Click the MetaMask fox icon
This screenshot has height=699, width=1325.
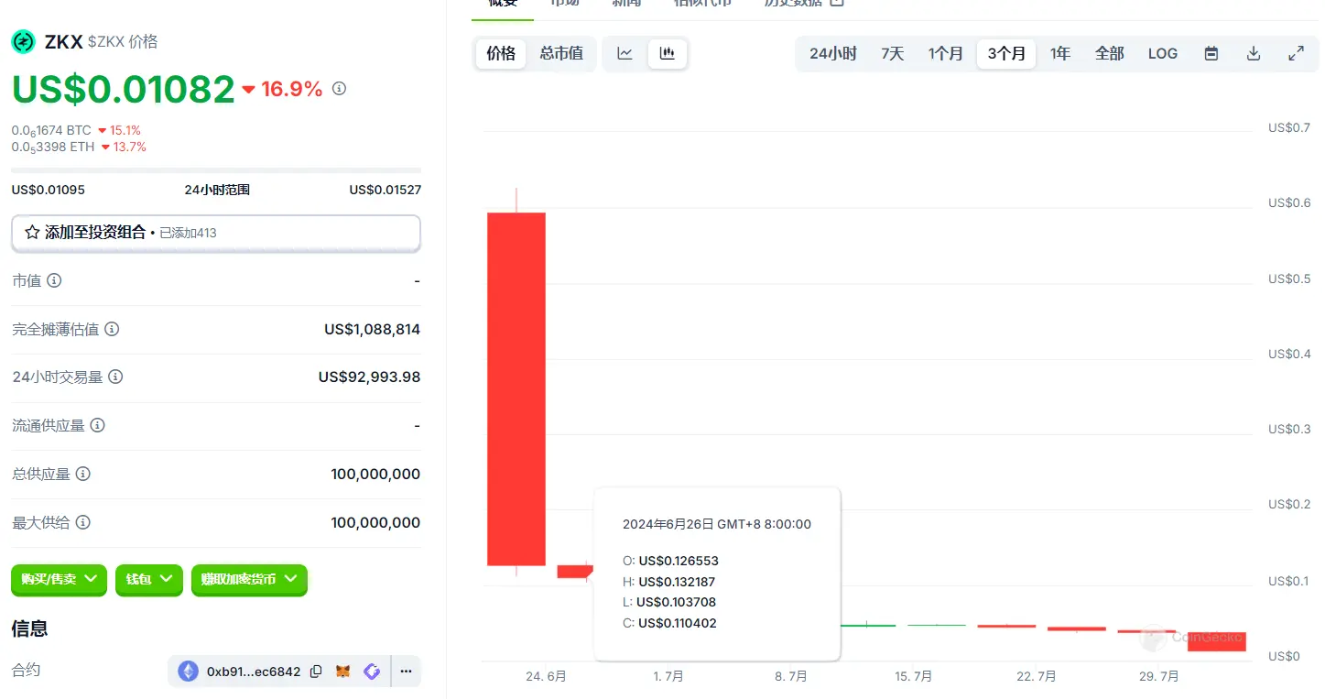click(342, 672)
